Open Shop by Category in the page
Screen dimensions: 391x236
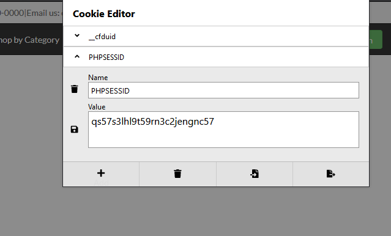pos(29,40)
